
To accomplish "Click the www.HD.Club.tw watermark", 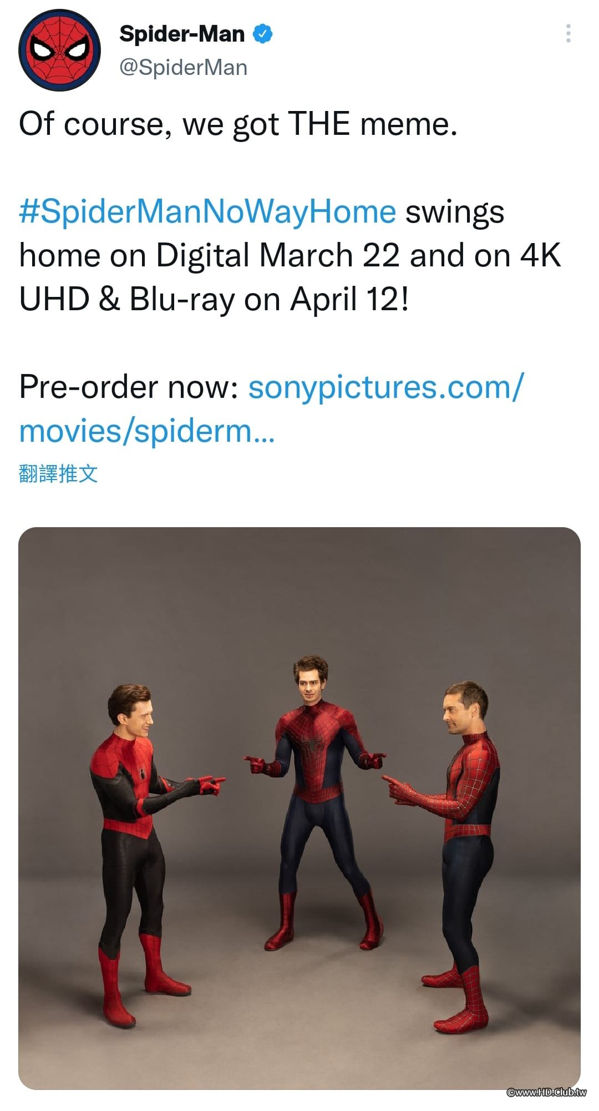I will [546, 1092].
